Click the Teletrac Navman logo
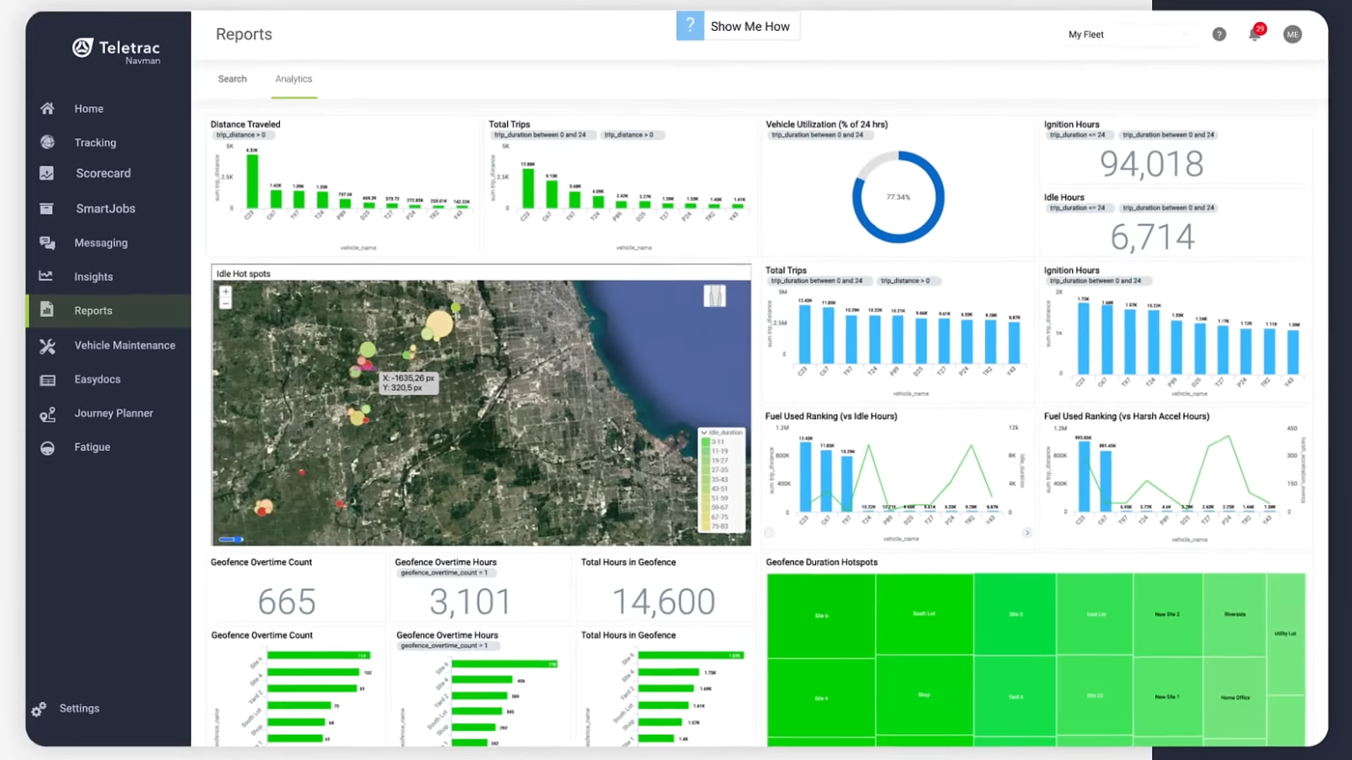The width and height of the screenshot is (1352, 760). (116, 50)
